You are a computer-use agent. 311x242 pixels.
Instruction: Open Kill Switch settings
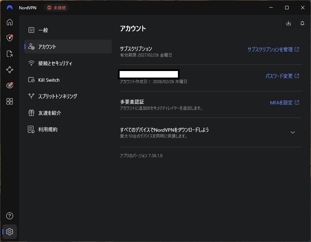point(49,80)
